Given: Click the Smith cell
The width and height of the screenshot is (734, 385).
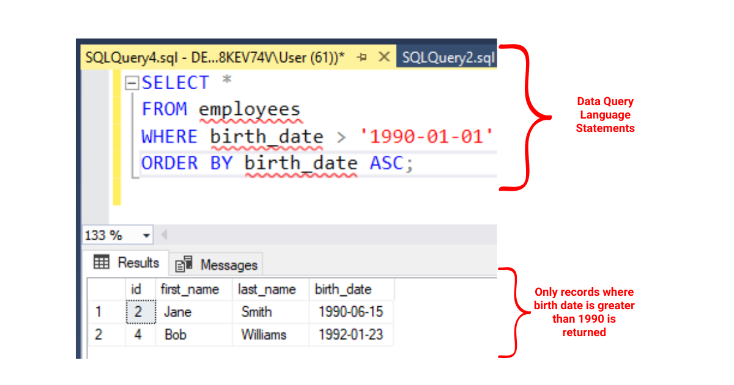Looking at the screenshot, I should click(x=272, y=312).
